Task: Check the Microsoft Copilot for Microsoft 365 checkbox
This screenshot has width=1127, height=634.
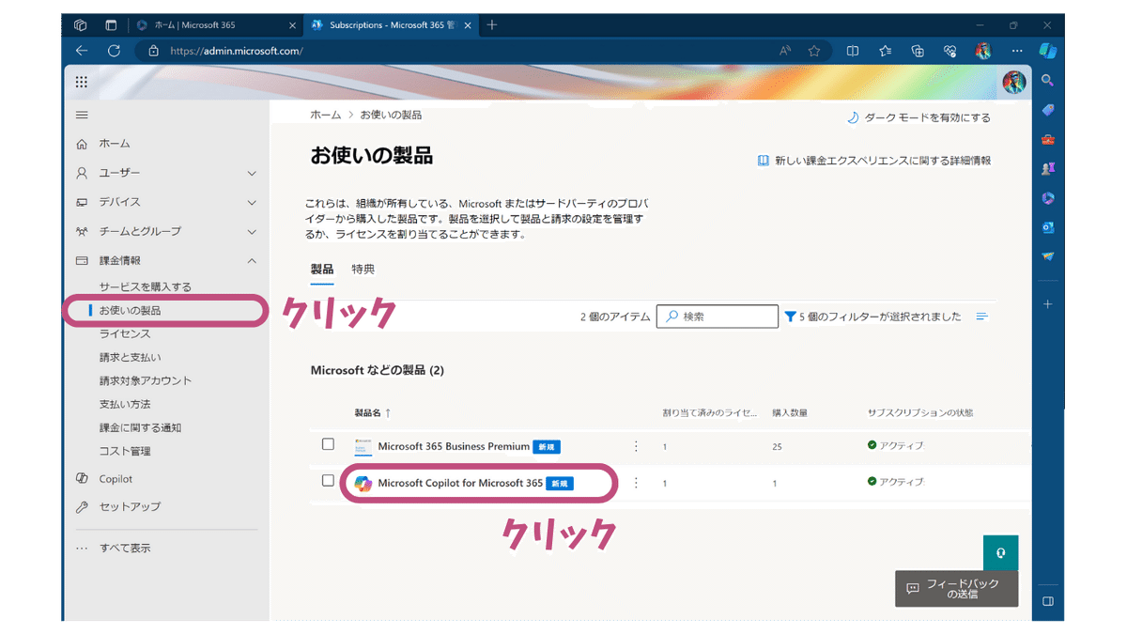Action: click(328, 481)
